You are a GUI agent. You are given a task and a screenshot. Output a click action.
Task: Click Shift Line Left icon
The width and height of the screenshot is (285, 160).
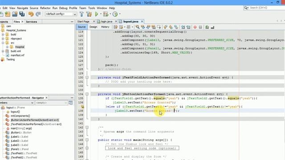[x=183, y=27]
